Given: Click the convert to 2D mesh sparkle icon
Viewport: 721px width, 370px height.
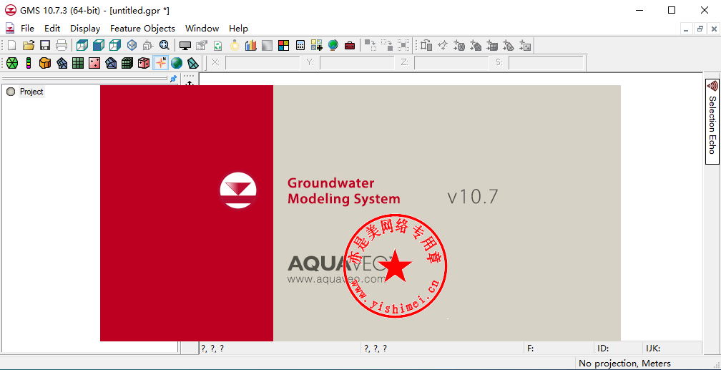Looking at the screenshot, I should (x=476, y=45).
